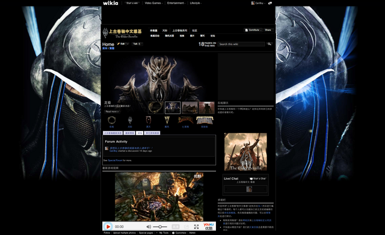The width and height of the screenshot is (385, 235).
Task: Open the Contribute dropdown button
Action: pyautogui.click(x=253, y=30)
